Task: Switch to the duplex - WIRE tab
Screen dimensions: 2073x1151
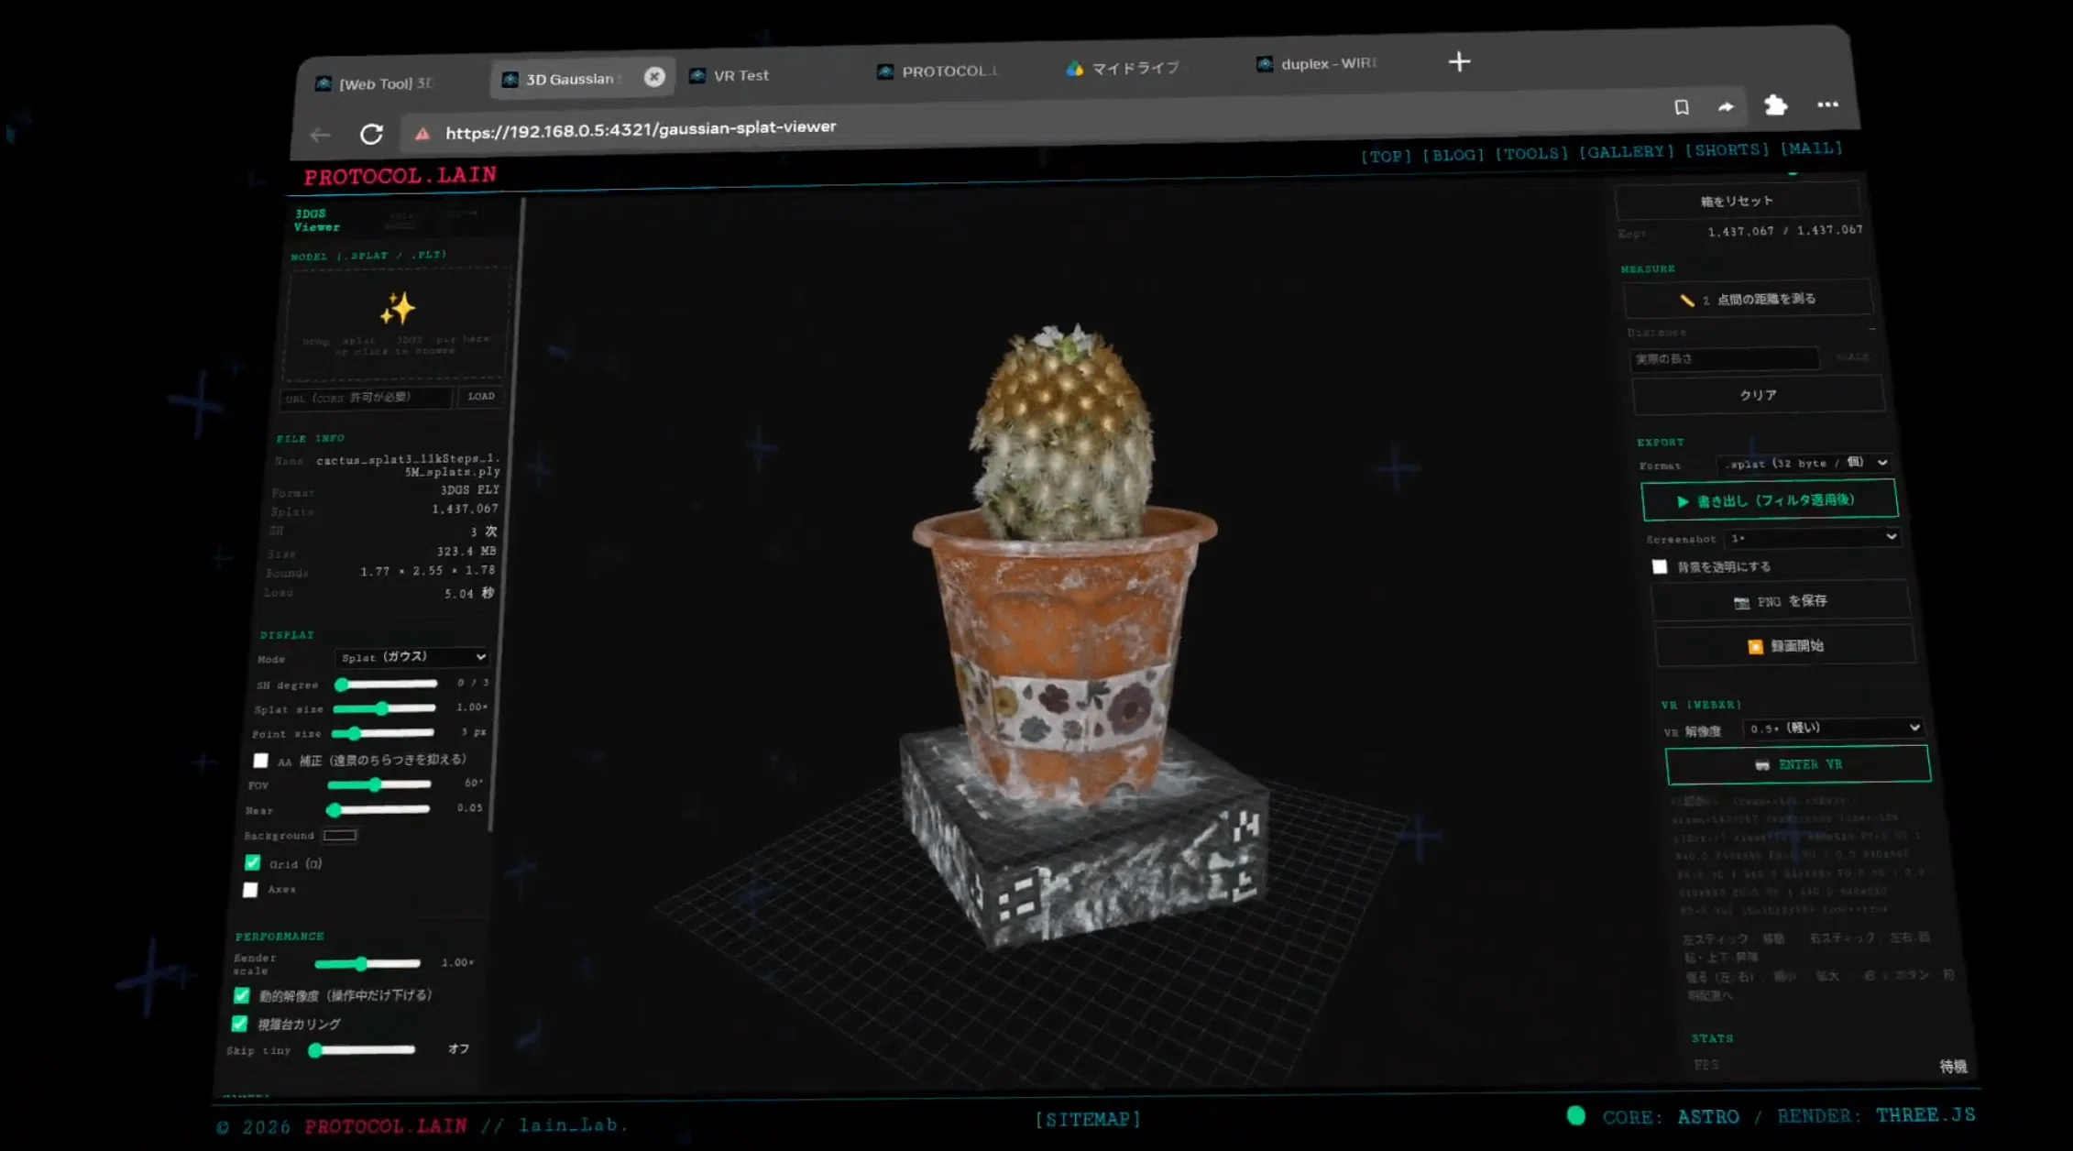Action: [1320, 63]
